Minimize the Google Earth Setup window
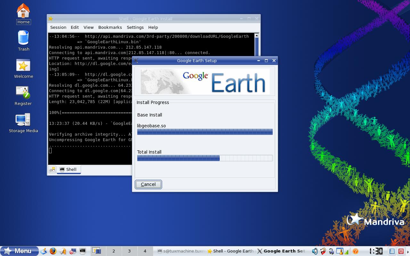 pyautogui.click(x=258, y=60)
